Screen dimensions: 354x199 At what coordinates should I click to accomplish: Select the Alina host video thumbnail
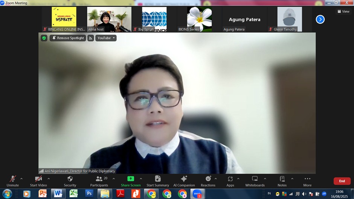click(x=109, y=19)
